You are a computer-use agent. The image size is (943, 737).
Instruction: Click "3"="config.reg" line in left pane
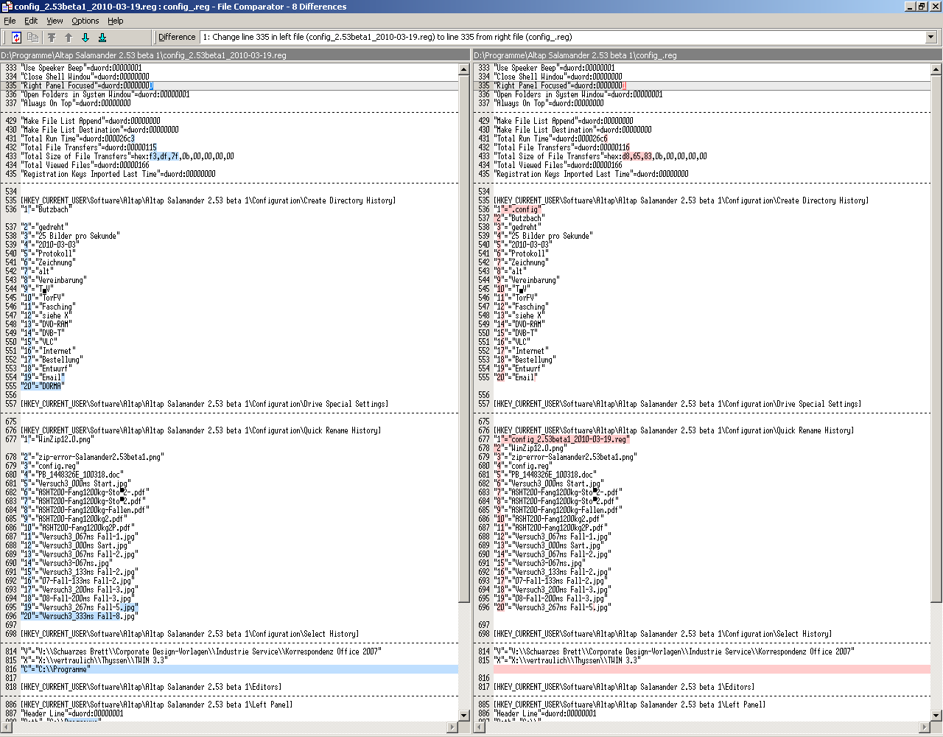click(49, 466)
